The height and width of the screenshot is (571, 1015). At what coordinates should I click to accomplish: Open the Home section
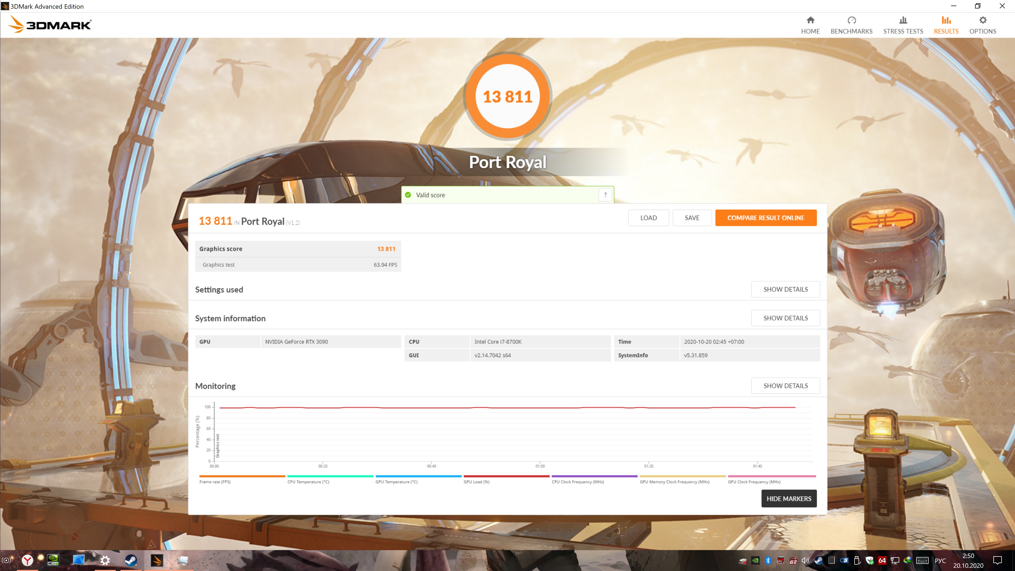(810, 25)
